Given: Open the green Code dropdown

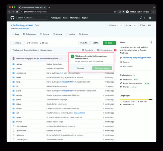Looking at the screenshot, I should click(x=109, y=43).
